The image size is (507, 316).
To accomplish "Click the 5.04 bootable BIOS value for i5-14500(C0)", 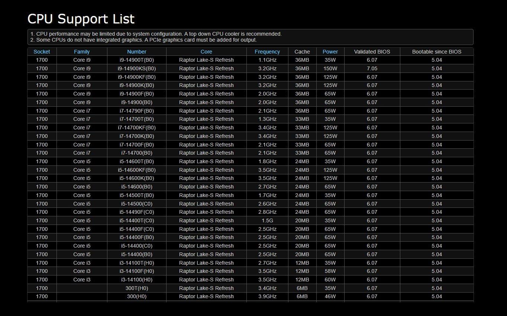I will (x=437, y=204).
